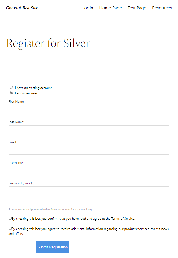
Task: Select the Username input box
Action: (89, 171)
